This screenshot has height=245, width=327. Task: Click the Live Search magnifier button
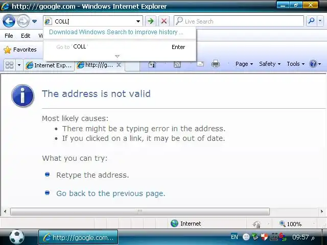click(311, 21)
